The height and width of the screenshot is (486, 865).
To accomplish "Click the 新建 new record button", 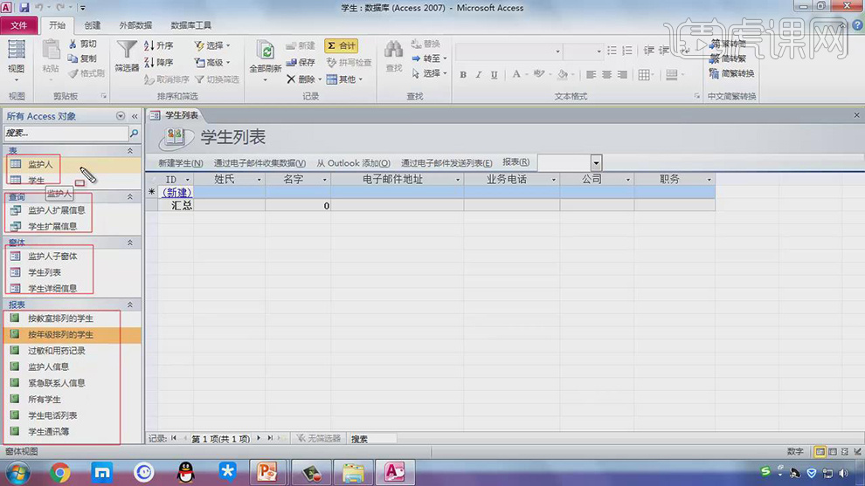I will 301,45.
